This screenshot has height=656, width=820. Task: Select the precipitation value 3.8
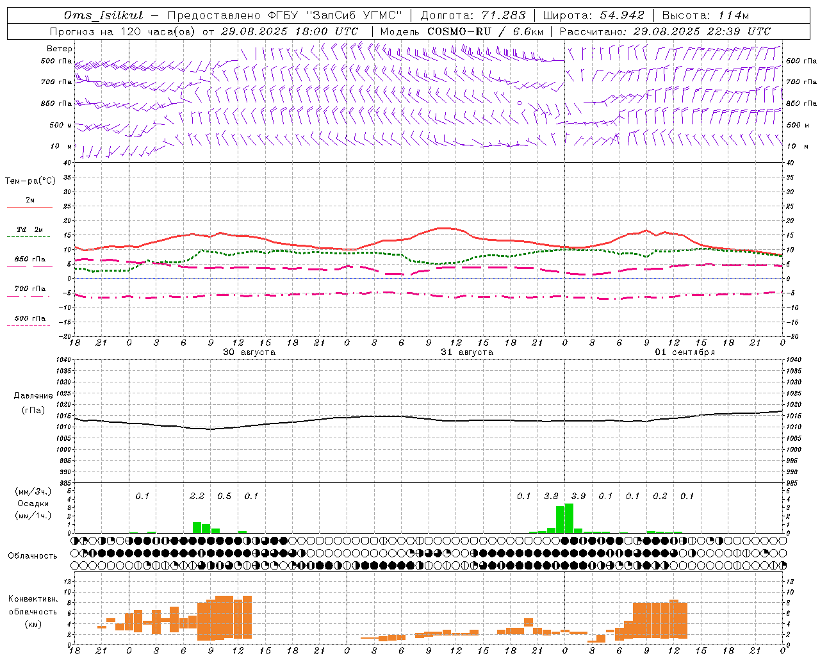click(x=551, y=496)
